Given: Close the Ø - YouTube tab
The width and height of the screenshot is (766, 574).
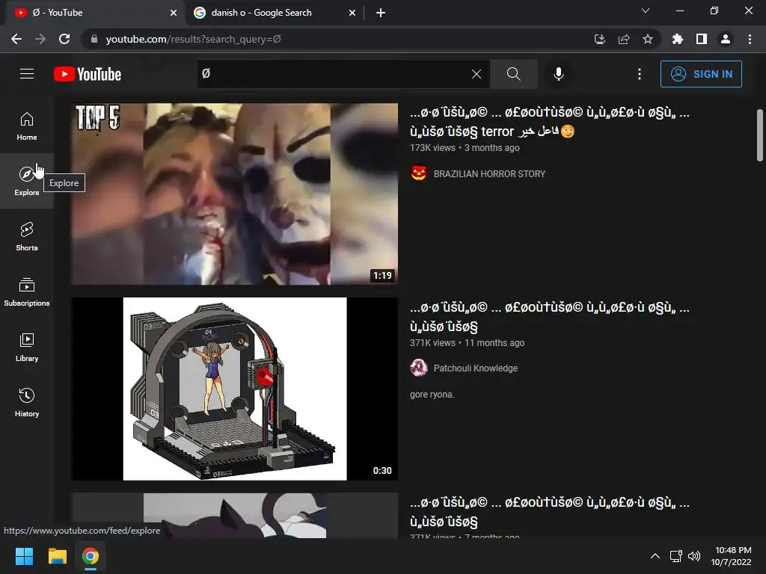Looking at the screenshot, I should pos(174,13).
